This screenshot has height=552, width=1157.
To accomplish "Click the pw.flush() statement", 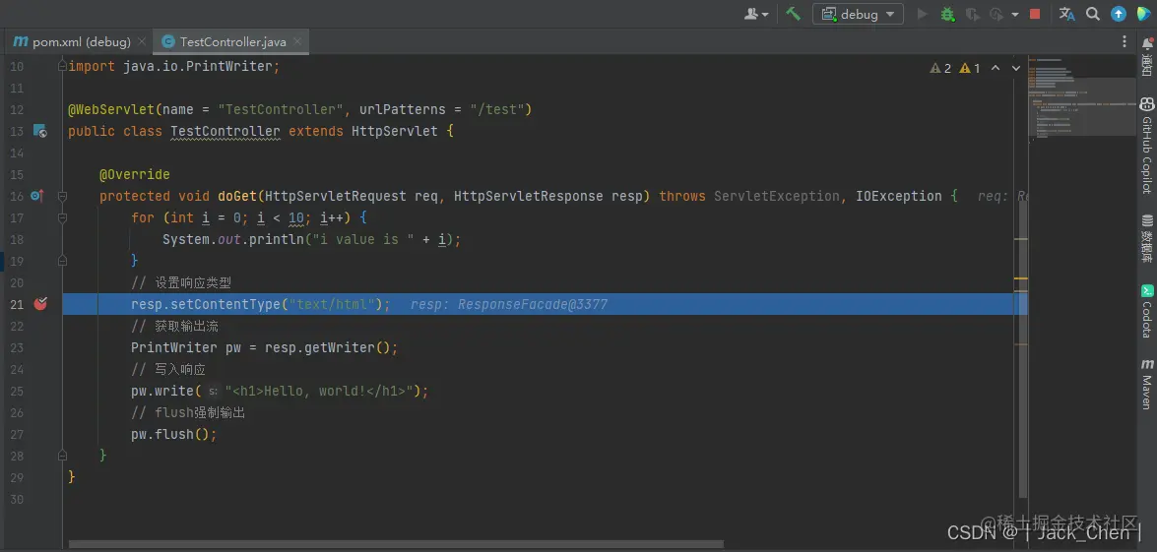I will 174,434.
